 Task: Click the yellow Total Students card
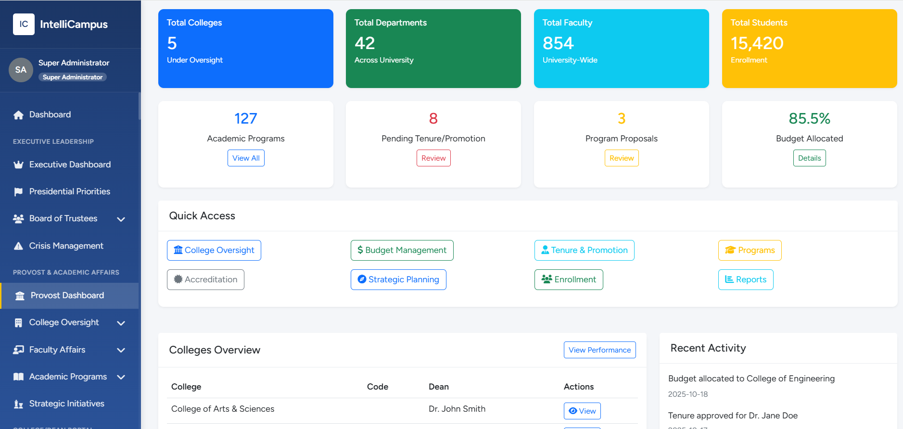click(809, 49)
